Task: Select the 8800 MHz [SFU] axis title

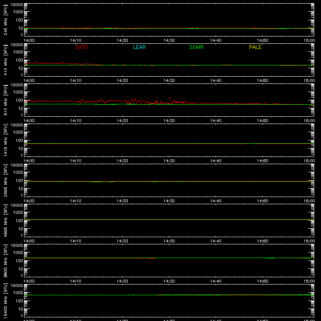Action: pyautogui.click(x=5, y=260)
